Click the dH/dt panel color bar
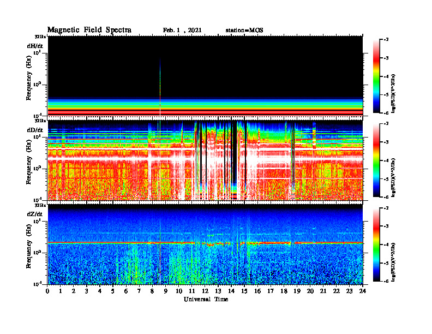The width and height of the screenshot is (432, 334). [376, 76]
